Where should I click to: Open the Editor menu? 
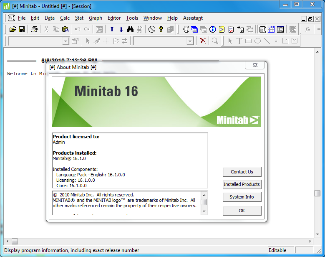[x=114, y=18]
